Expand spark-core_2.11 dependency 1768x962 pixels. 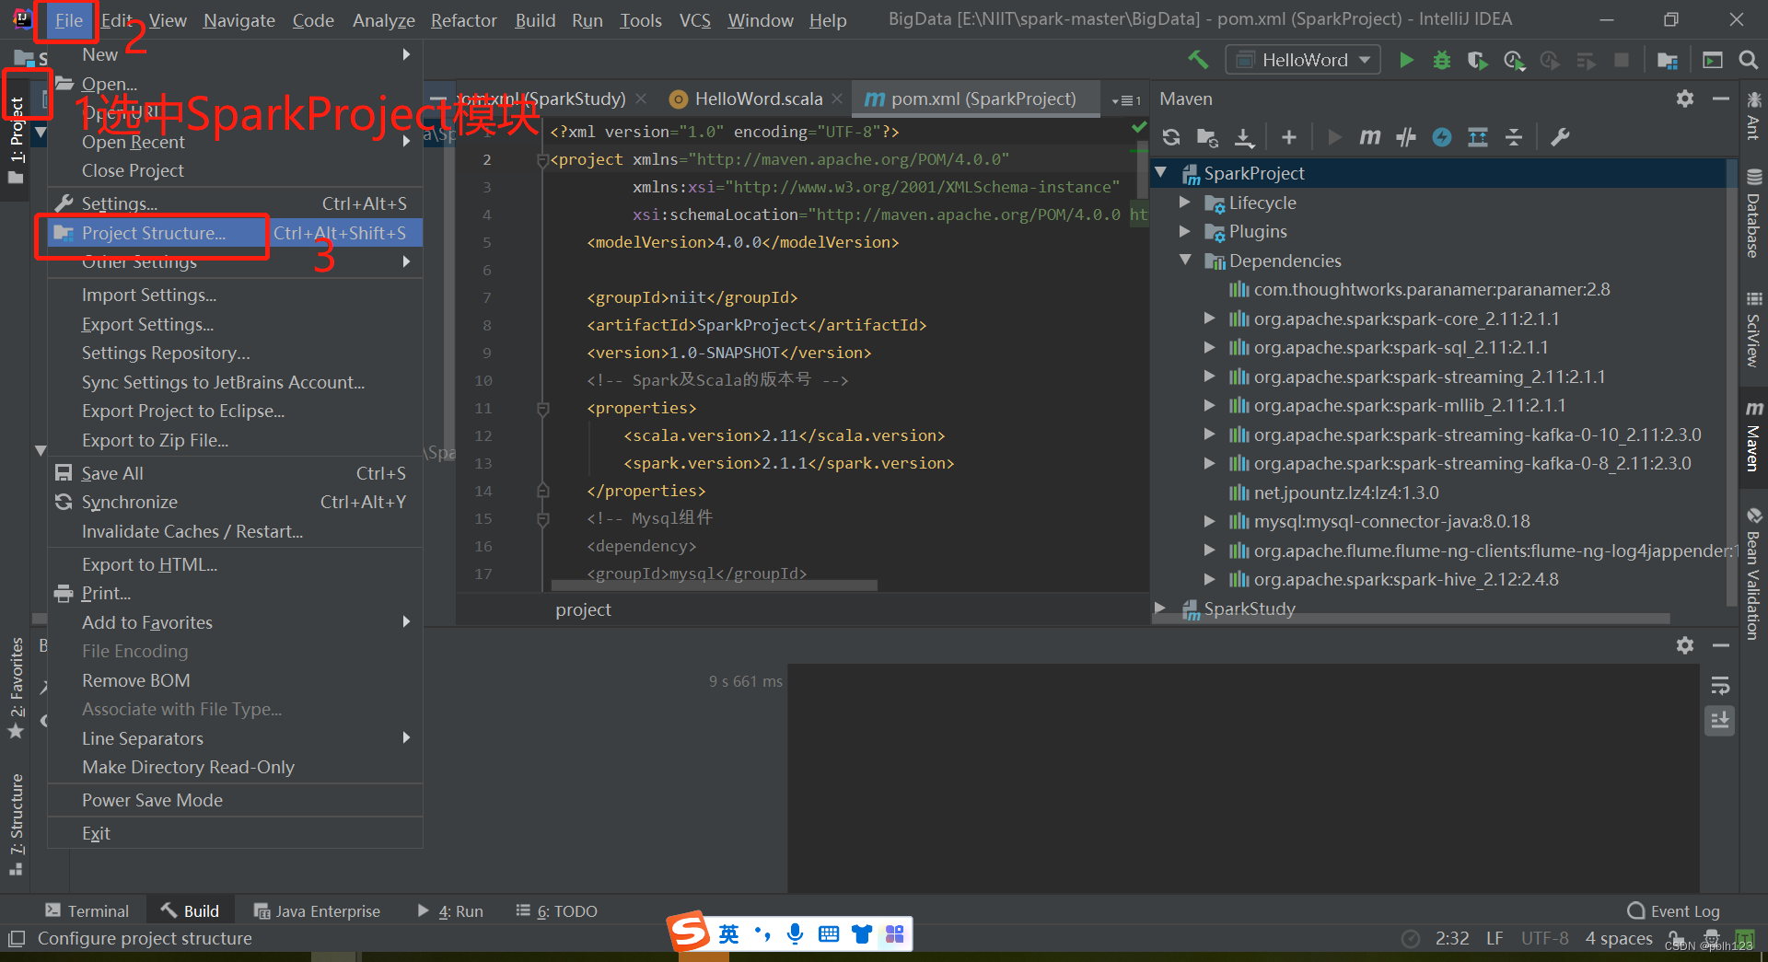tap(1210, 319)
